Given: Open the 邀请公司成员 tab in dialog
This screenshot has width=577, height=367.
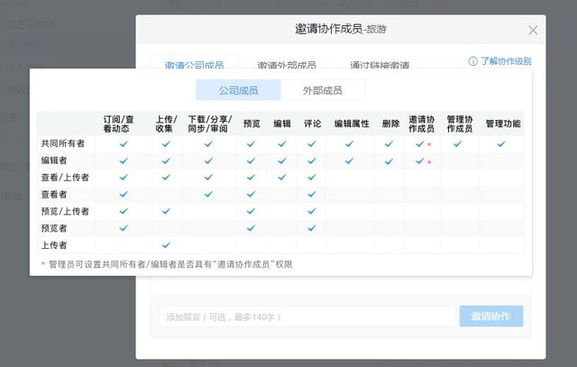Looking at the screenshot, I should coord(195,64).
